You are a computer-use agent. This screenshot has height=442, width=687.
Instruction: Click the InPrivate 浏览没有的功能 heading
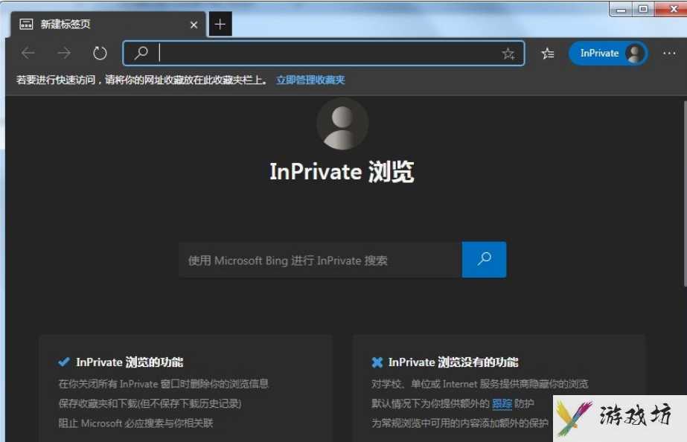click(453, 362)
